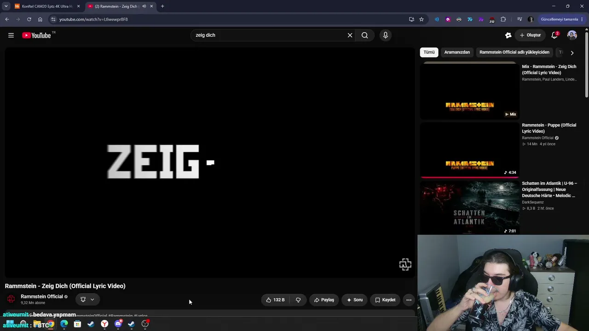View site information in the address bar
Image resolution: width=589 pixels, height=331 pixels.
point(53,19)
